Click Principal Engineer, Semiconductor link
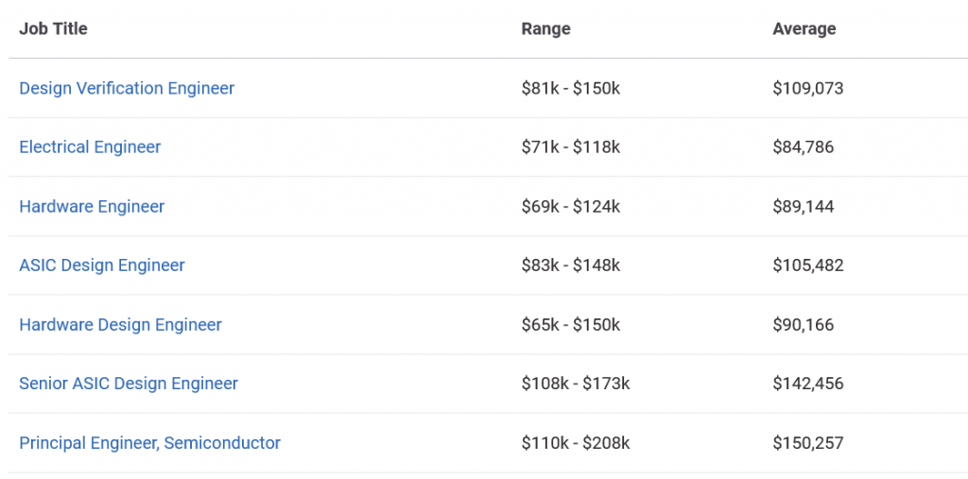 pyautogui.click(x=149, y=443)
